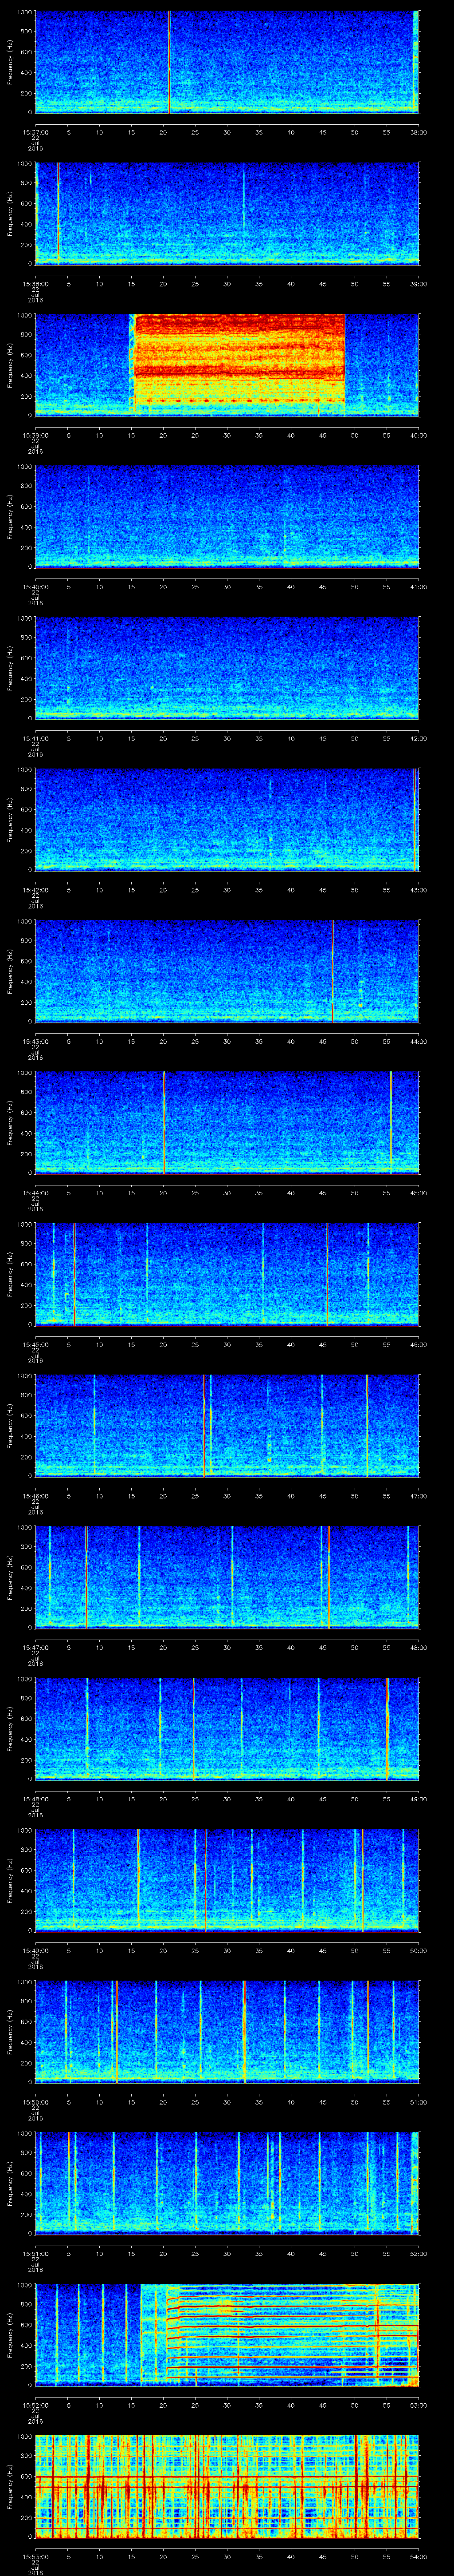Click the red broadband noise burst in 15:39:00 panel
Viewport: 454px width, 2576px height.
coord(239,360)
